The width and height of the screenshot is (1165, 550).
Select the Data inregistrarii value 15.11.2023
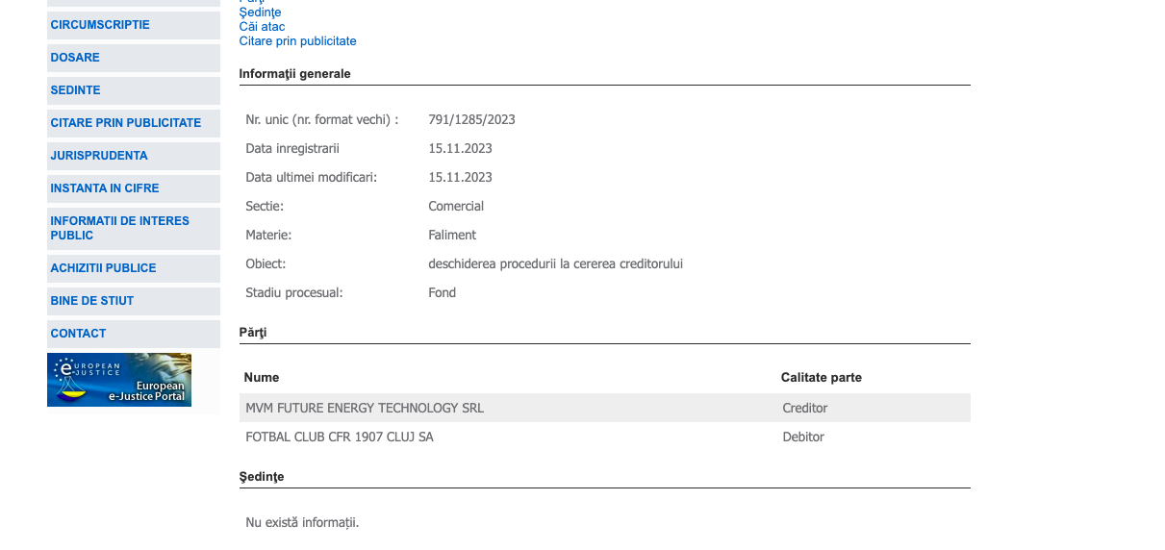pos(460,149)
